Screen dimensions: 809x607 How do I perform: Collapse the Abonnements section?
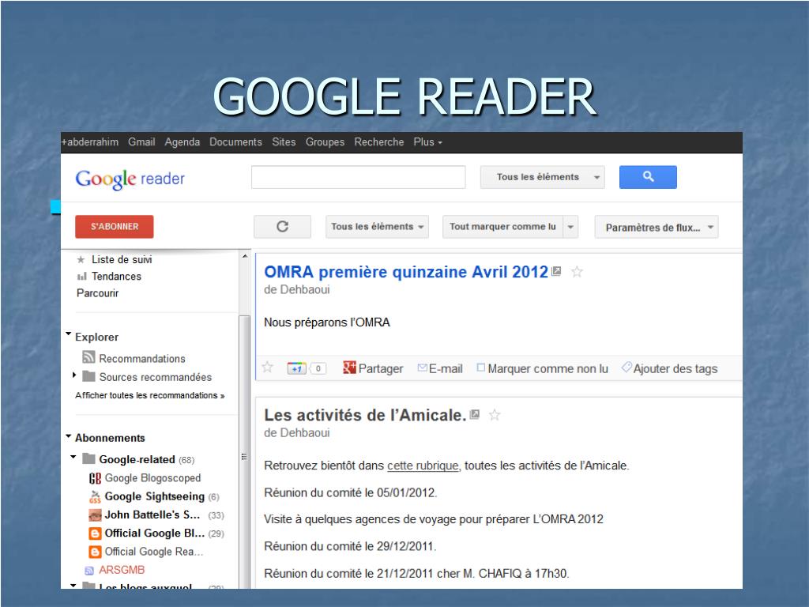pyautogui.click(x=68, y=436)
